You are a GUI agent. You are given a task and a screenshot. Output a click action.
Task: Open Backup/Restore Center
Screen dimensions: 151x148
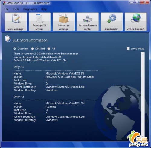[x=88, y=22]
